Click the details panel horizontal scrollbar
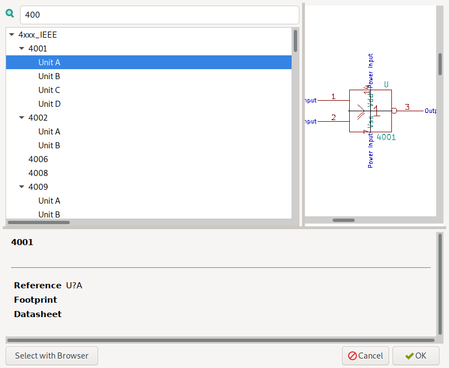449x368 pixels. click(x=221, y=340)
